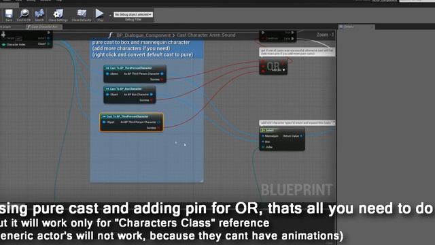The width and height of the screenshot is (435, 245).
Task: Click the Box pin on the Select node
Action: point(263,142)
